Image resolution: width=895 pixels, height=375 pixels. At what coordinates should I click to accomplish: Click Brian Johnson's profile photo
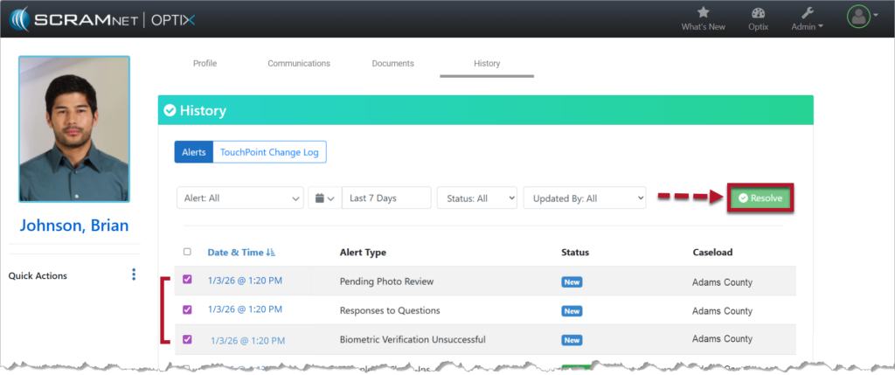click(74, 129)
